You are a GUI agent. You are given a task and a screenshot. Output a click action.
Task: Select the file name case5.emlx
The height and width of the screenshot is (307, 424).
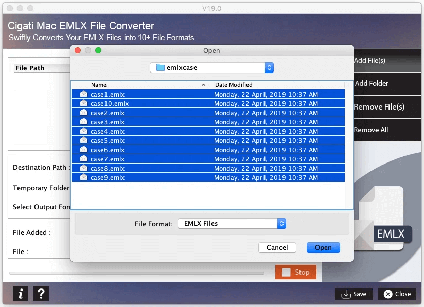pyautogui.click(x=108, y=140)
